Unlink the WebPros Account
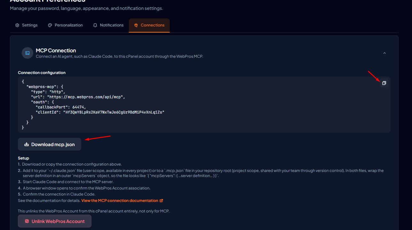412x230 pixels. pos(55,221)
